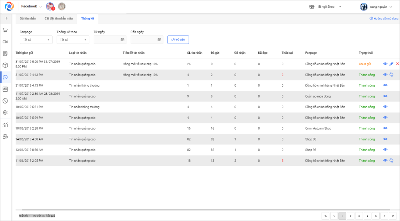Click calendar icon in Từ ngày field
The height and width of the screenshot is (221, 400).
pos(123,40)
